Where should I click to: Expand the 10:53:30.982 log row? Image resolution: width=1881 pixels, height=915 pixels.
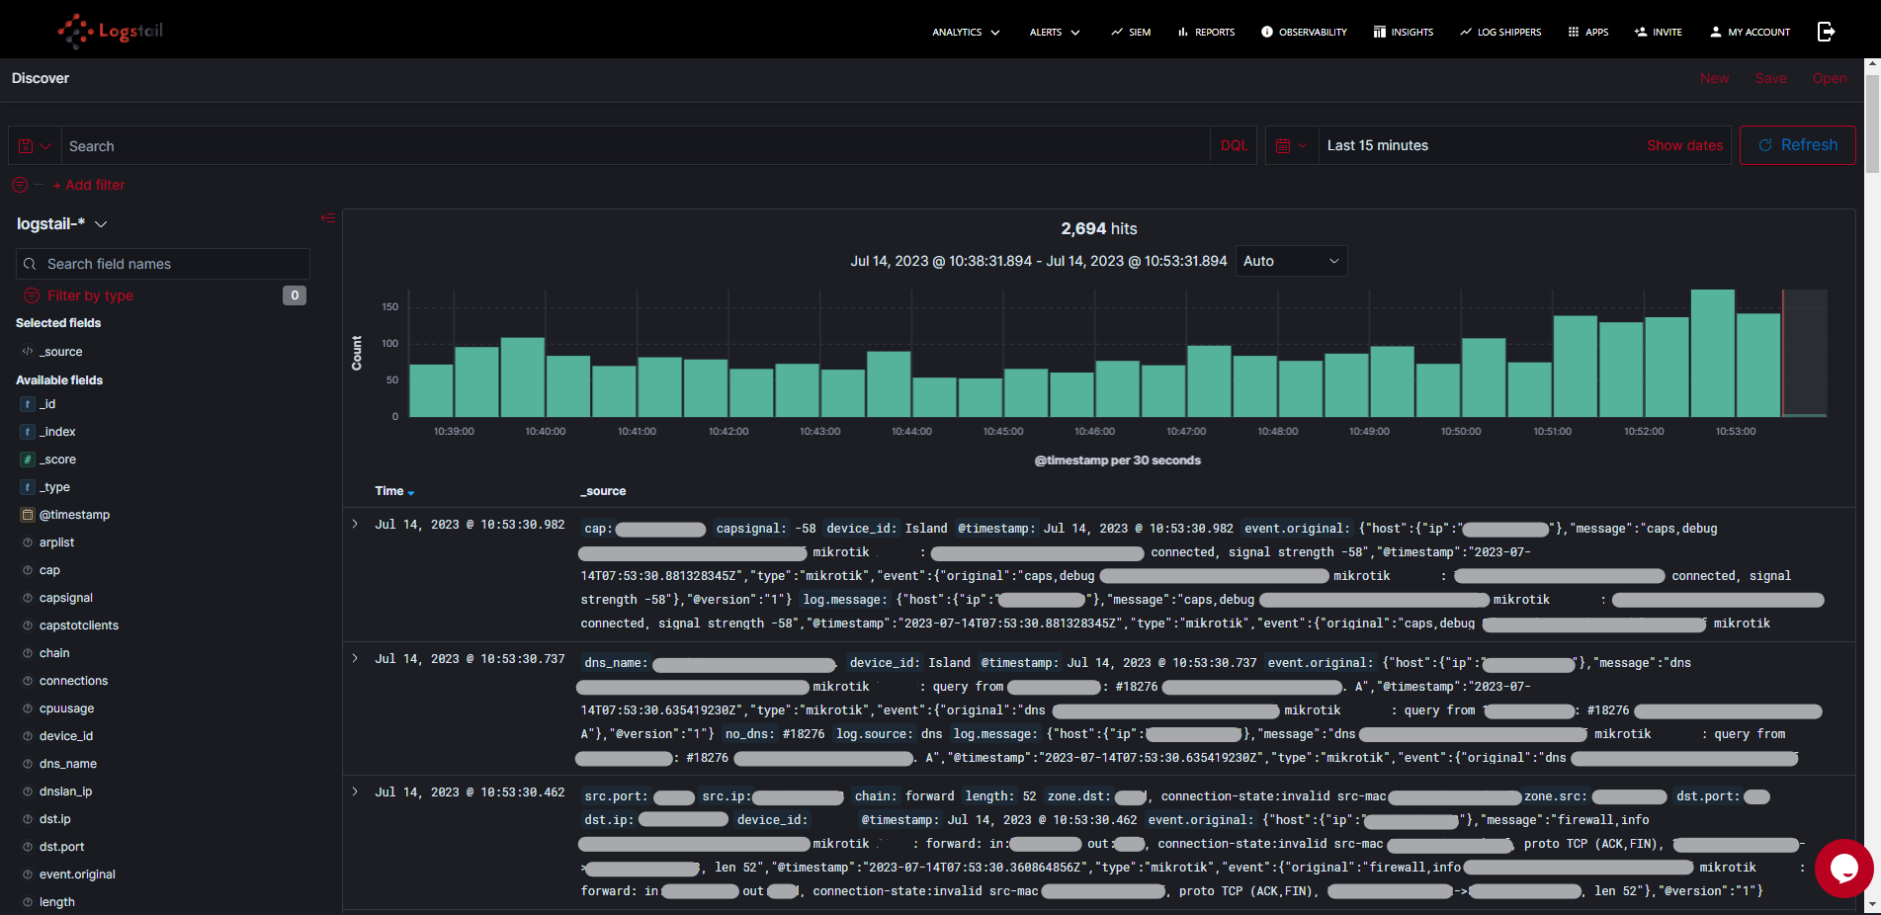[355, 525]
